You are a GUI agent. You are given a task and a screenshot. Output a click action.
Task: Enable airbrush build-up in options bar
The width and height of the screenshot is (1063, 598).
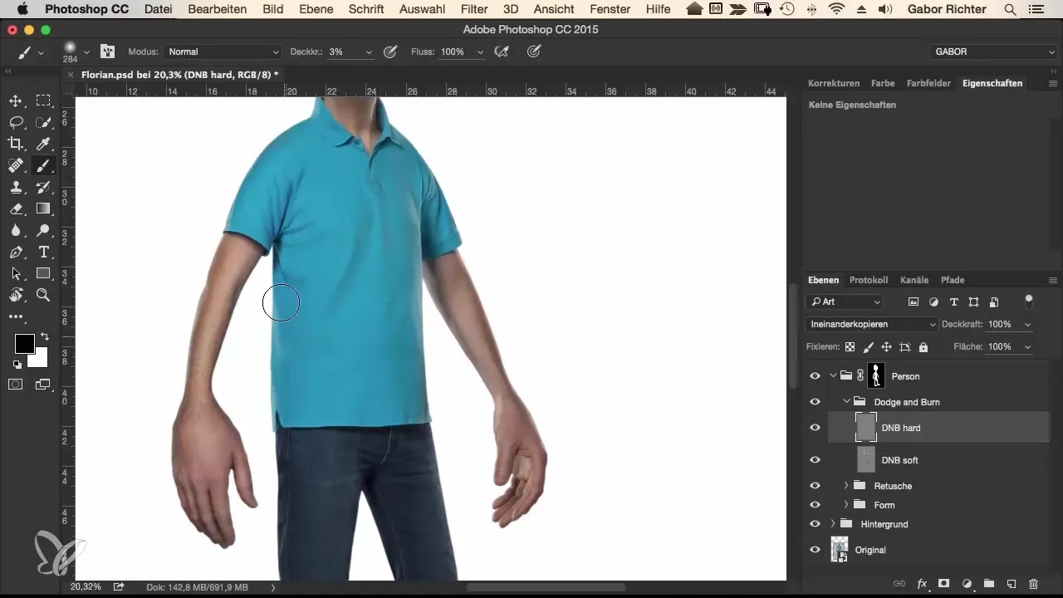pyautogui.click(x=502, y=51)
